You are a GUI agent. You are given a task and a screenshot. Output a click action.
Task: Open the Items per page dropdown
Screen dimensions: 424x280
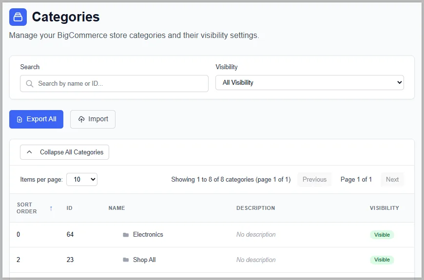pos(82,180)
